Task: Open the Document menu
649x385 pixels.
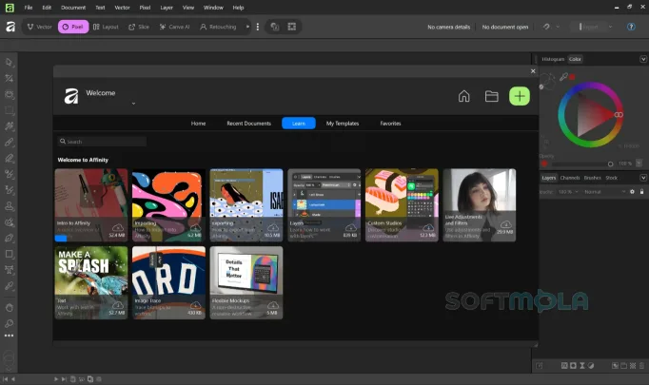Action: point(73,8)
